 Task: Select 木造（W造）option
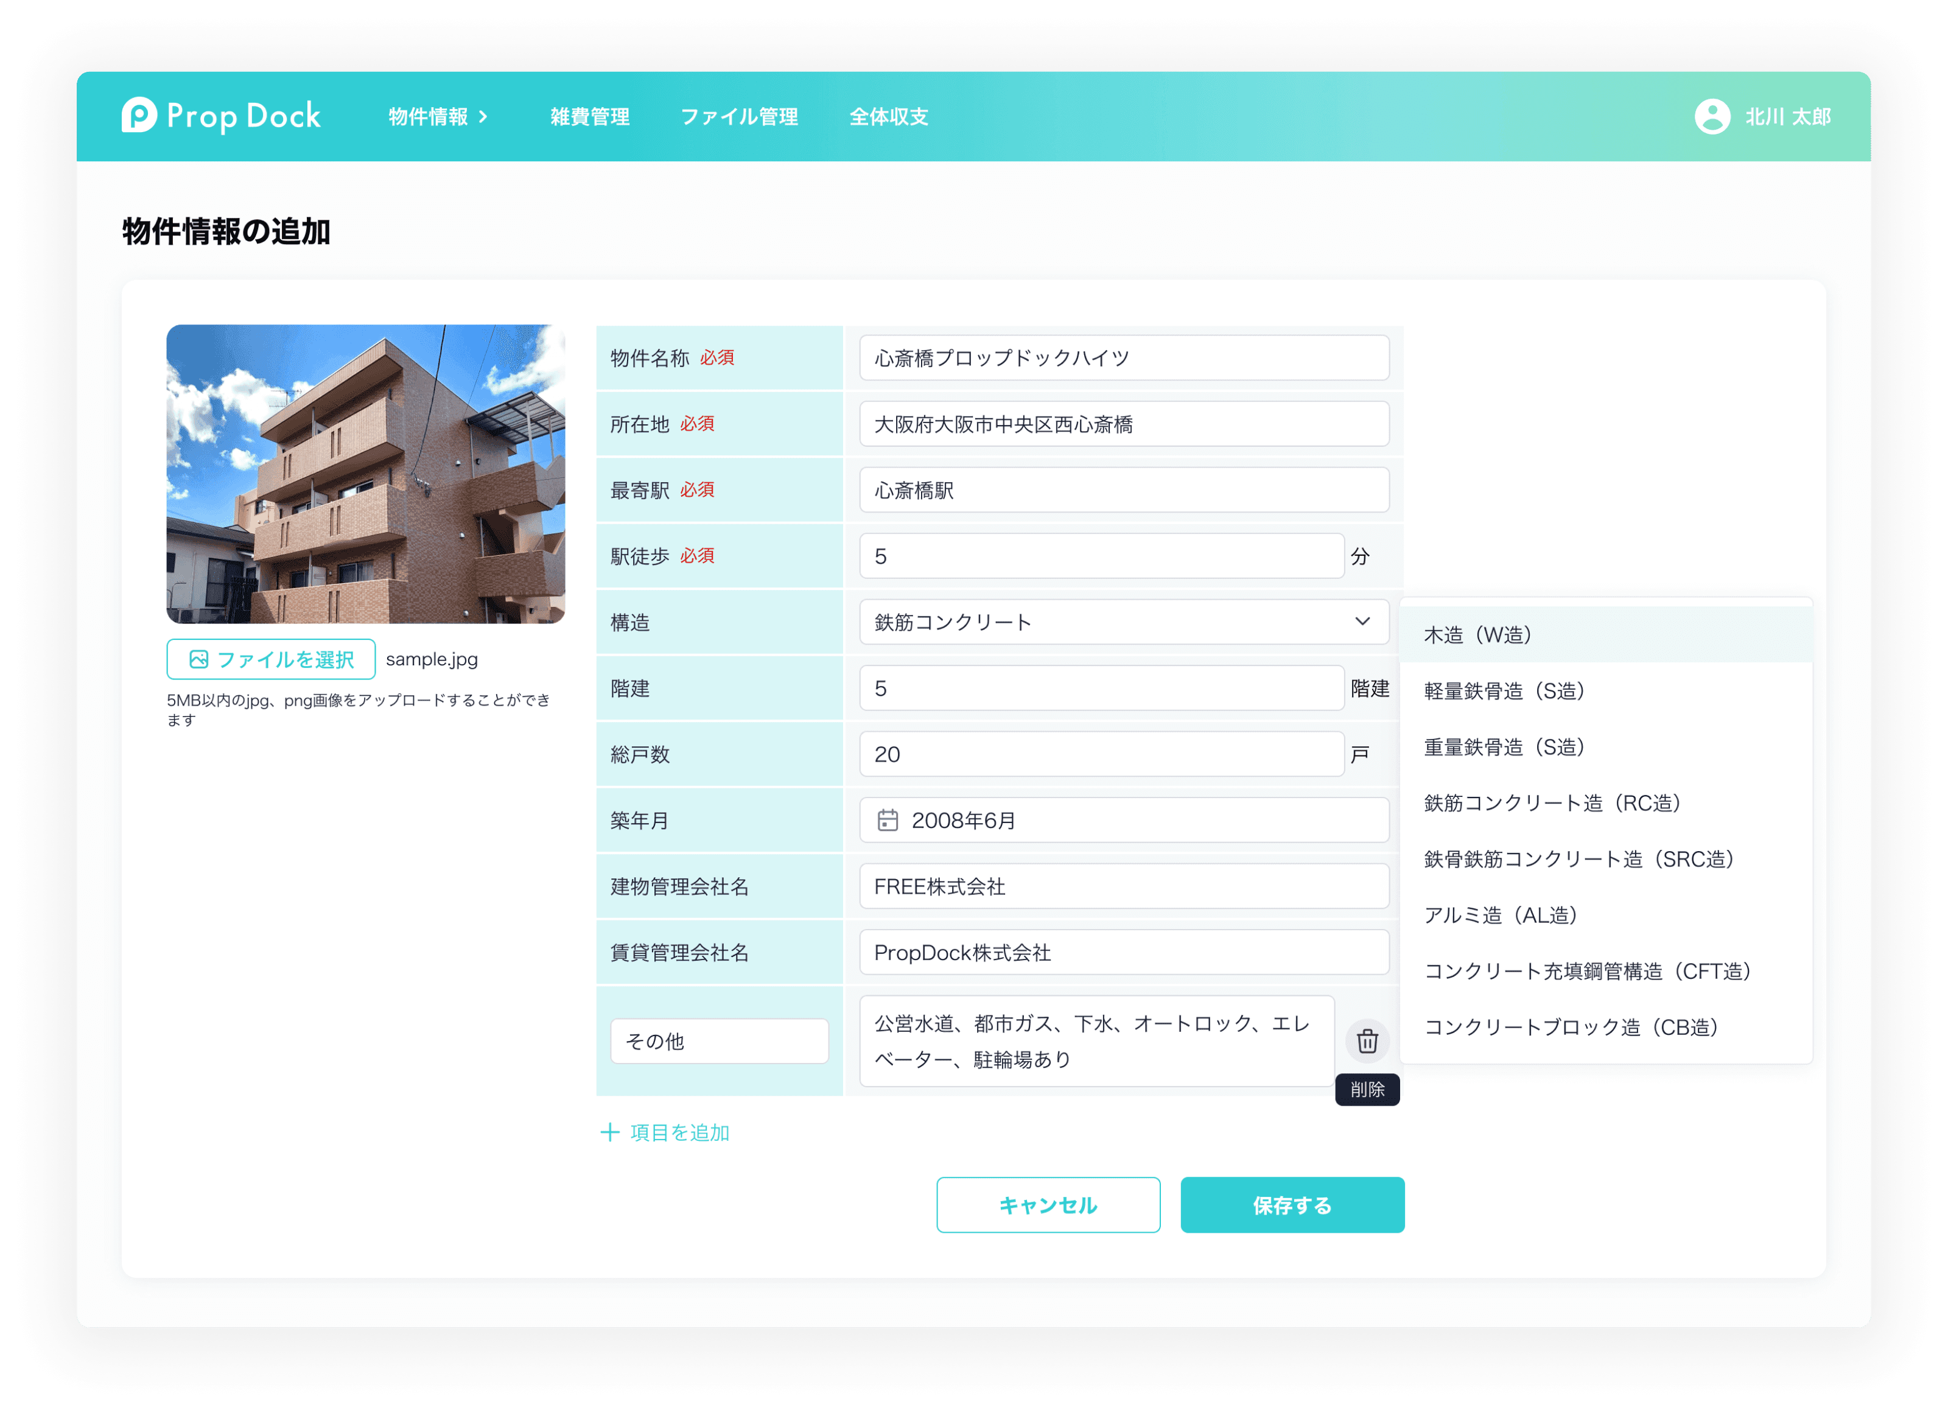[x=1605, y=635]
